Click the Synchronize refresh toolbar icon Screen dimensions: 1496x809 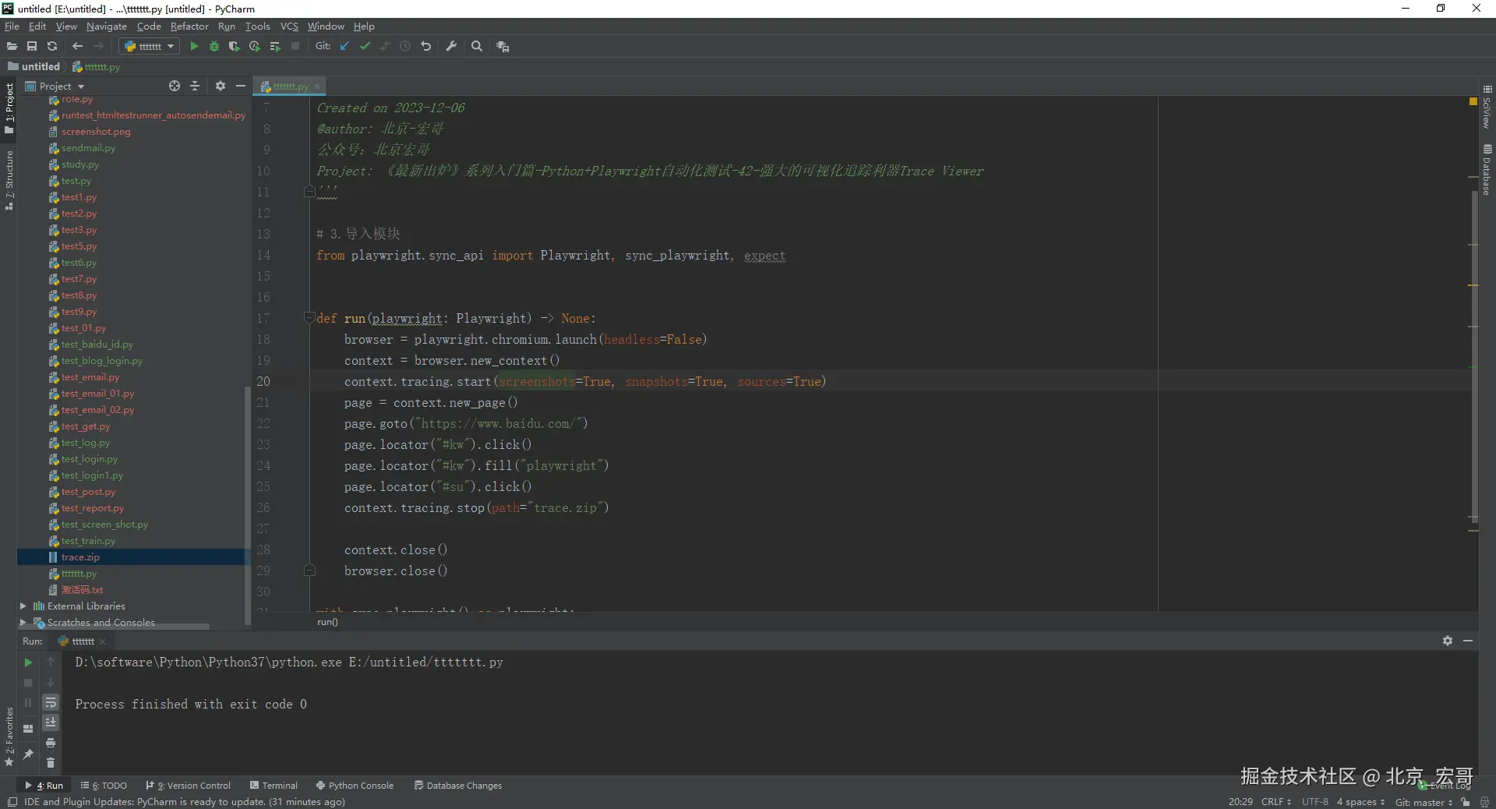pyautogui.click(x=52, y=47)
